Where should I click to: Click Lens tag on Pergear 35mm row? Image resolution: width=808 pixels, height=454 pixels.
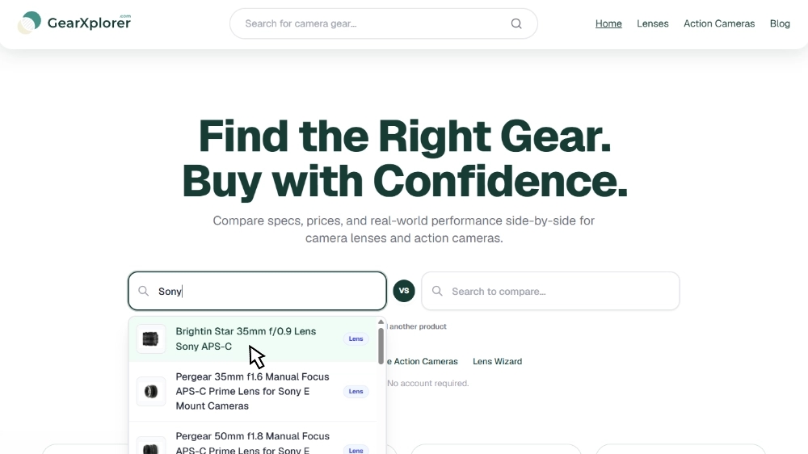tap(356, 392)
